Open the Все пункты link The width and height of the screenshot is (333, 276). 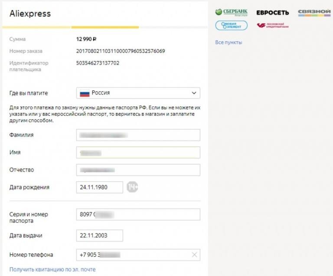tap(229, 42)
